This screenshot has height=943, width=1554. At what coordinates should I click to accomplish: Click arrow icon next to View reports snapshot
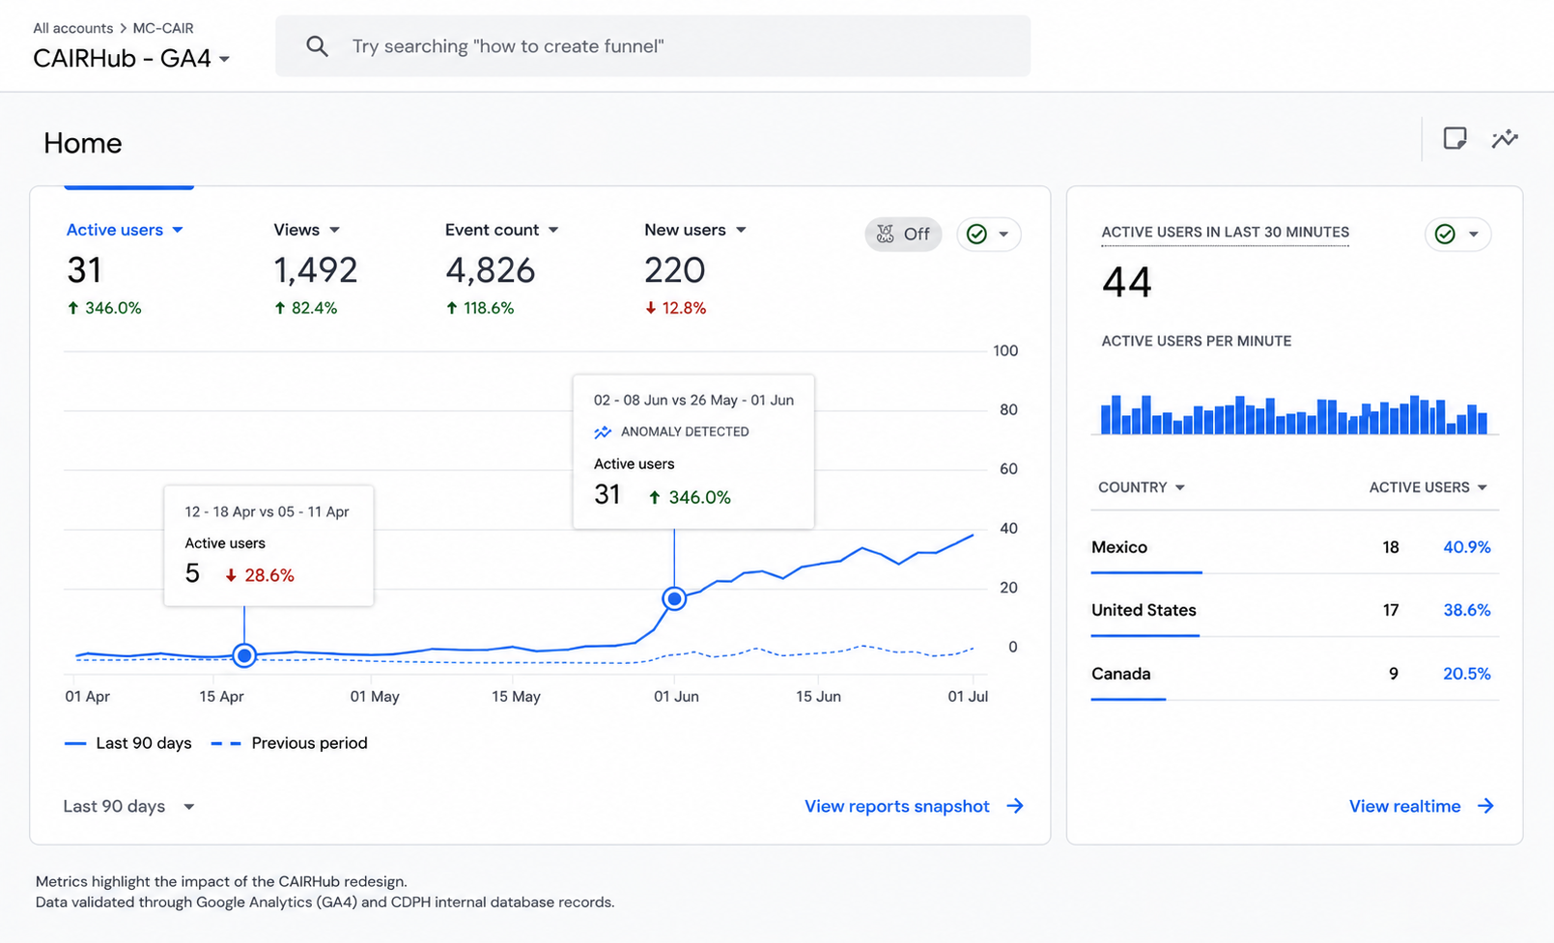point(1015,806)
